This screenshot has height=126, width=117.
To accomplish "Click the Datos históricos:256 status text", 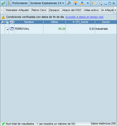I will tap(103, 123).
